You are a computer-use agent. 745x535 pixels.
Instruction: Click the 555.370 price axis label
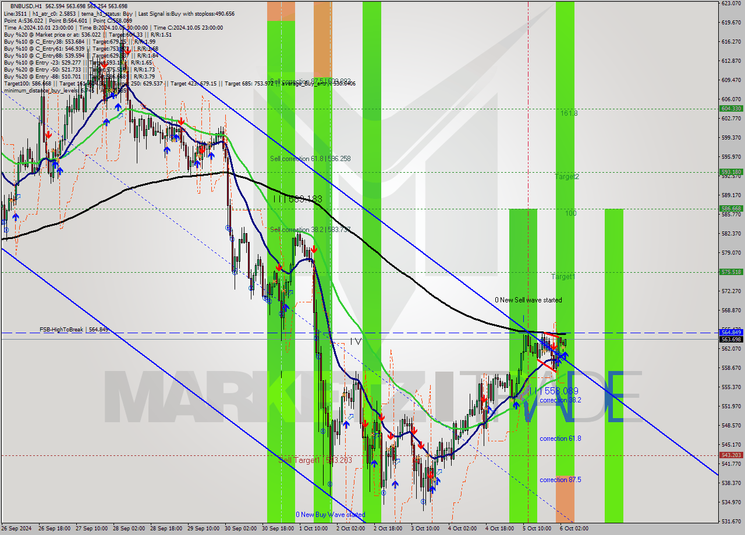(x=731, y=387)
